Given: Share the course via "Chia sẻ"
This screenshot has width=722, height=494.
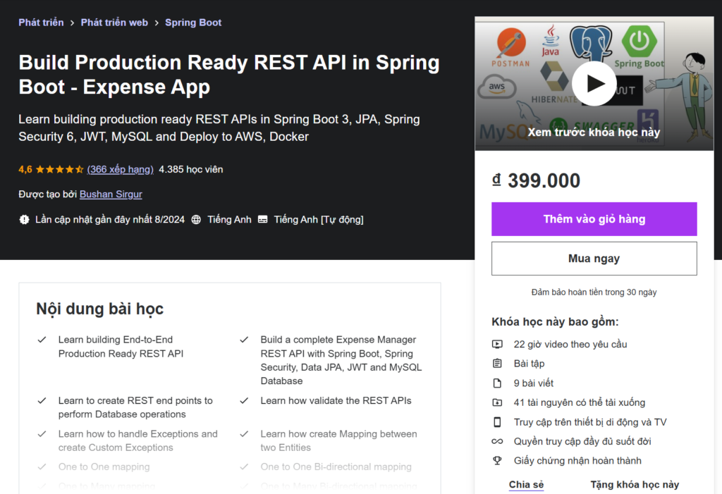Looking at the screenshot, I should coord(525,484).
